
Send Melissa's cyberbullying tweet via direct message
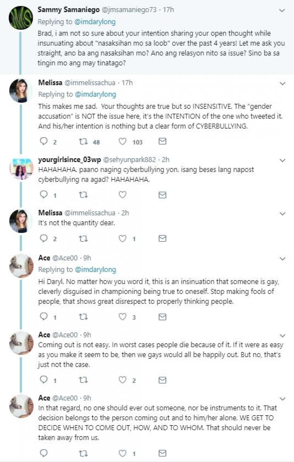[x=162, y=141]
